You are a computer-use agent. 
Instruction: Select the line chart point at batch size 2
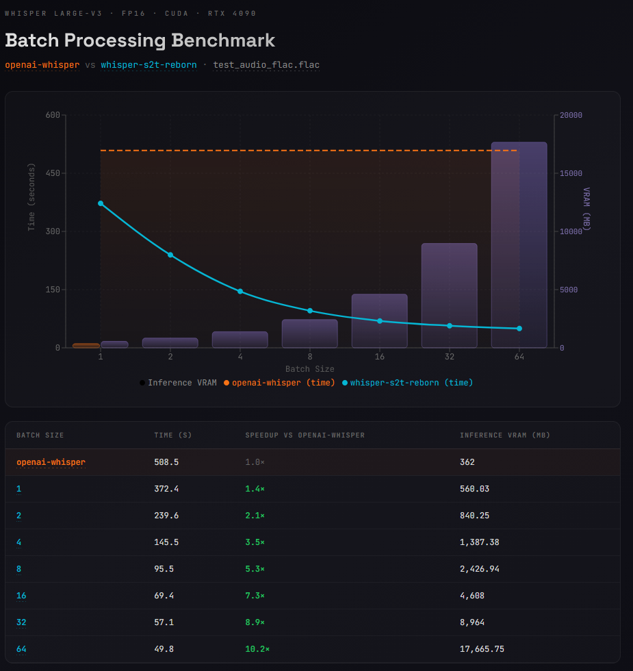click(170, 255)
